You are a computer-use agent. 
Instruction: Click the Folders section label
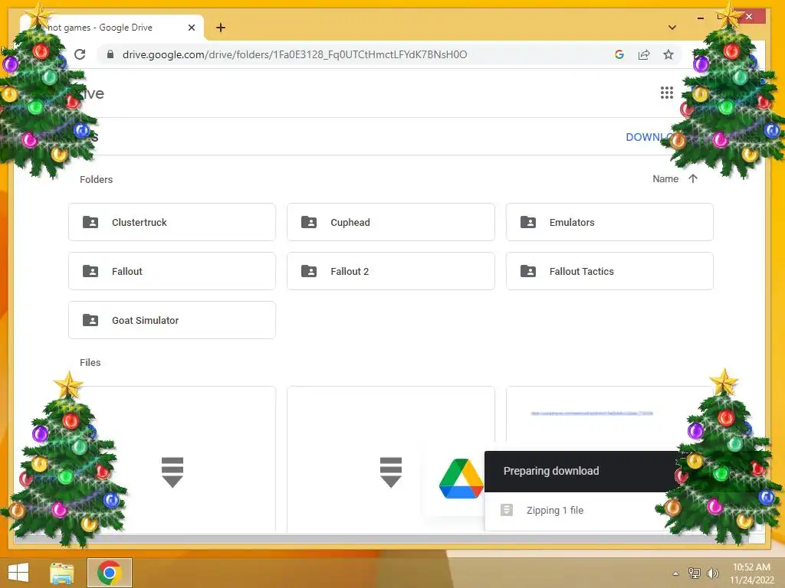[96, 179]
